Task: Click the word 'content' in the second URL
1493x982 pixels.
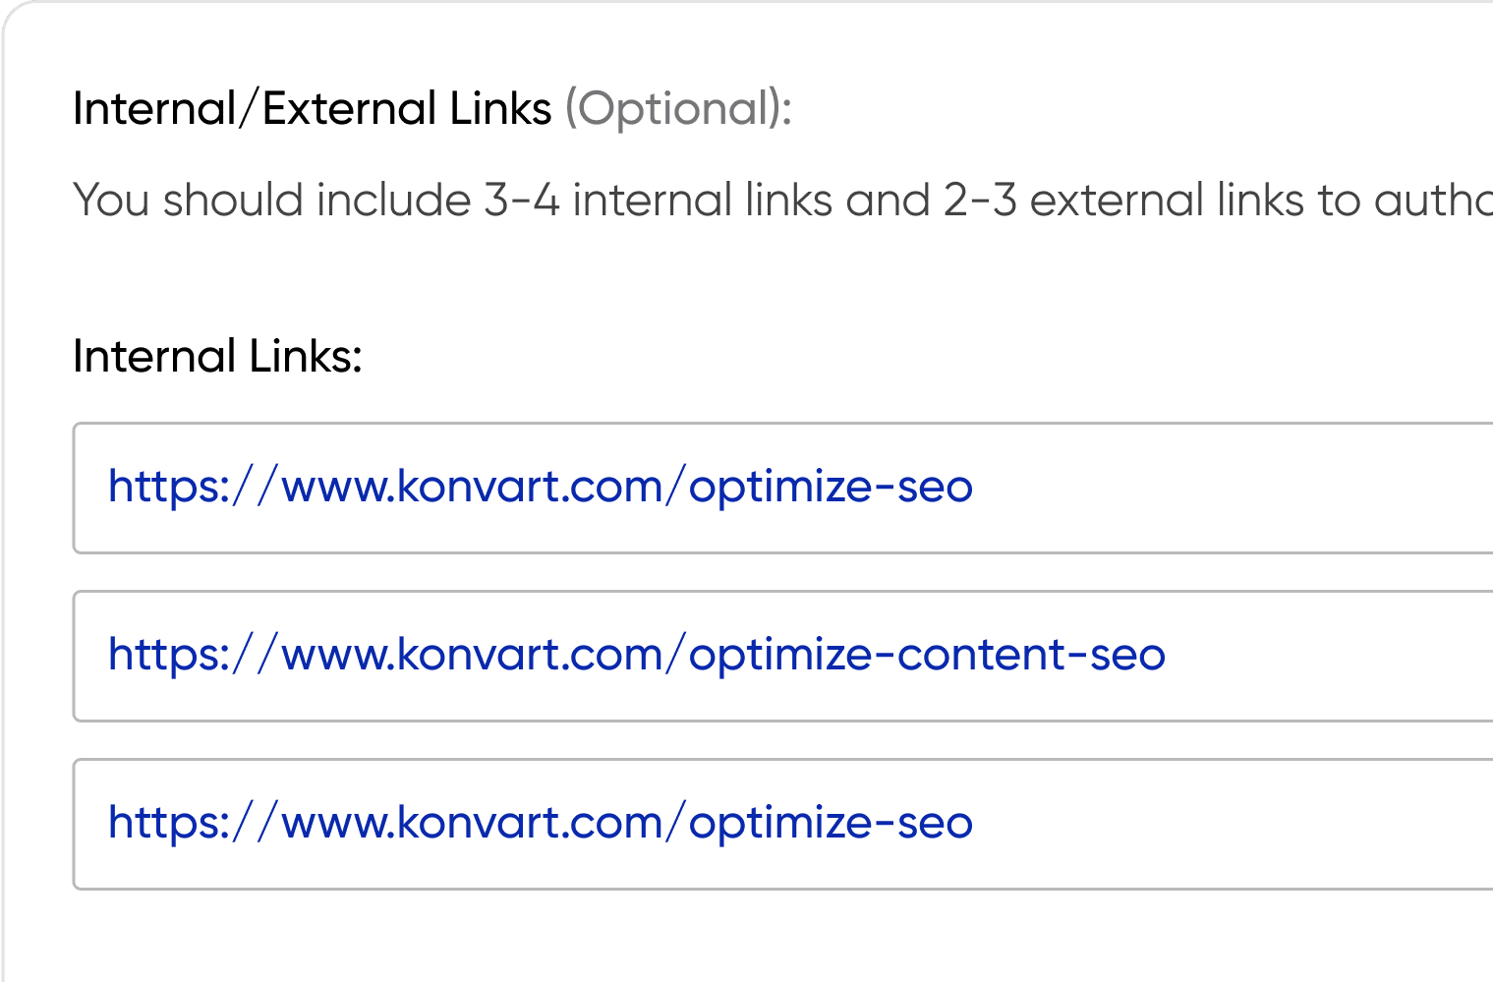Action: (982, 656)
